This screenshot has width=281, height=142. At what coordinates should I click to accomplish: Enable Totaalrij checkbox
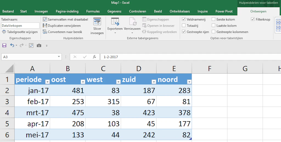(184, 25)
